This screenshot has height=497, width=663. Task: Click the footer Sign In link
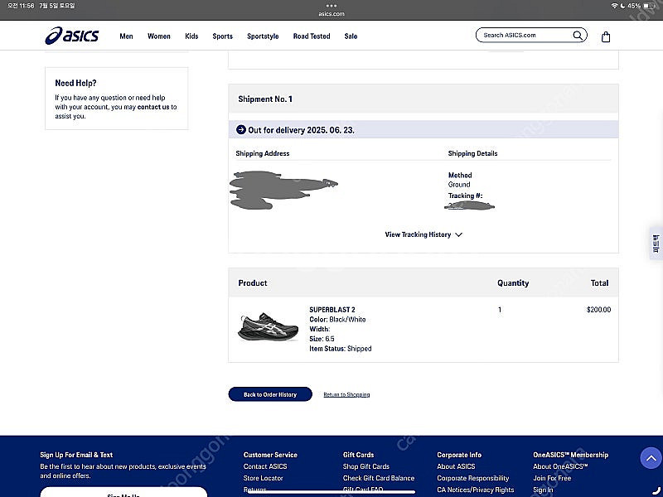[x=543, y=490]
